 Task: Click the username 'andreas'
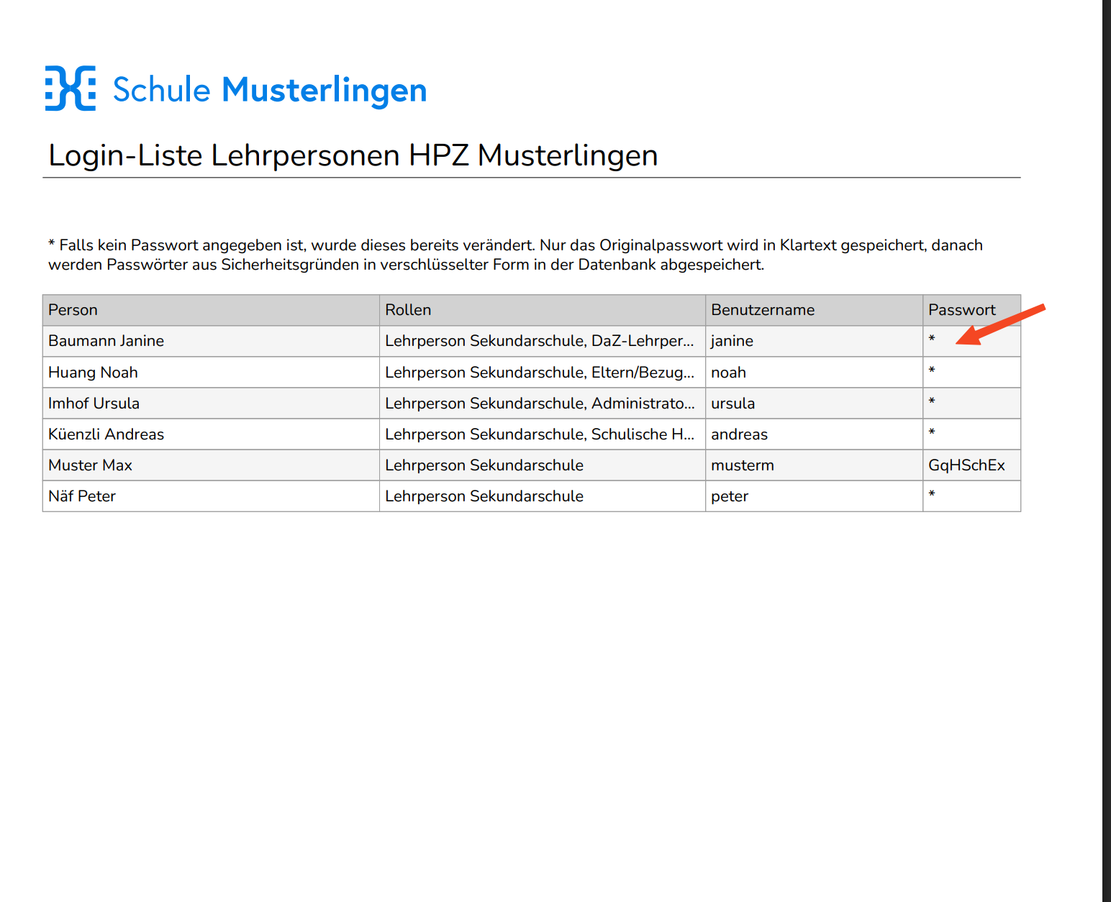739,434
